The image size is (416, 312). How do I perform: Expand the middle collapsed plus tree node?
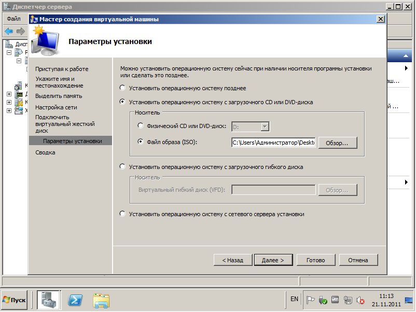[x=9, y=102]
